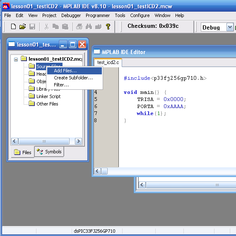Click the Other Files folder icon
The height and width of the screenshot is (236, 236).
31,103
